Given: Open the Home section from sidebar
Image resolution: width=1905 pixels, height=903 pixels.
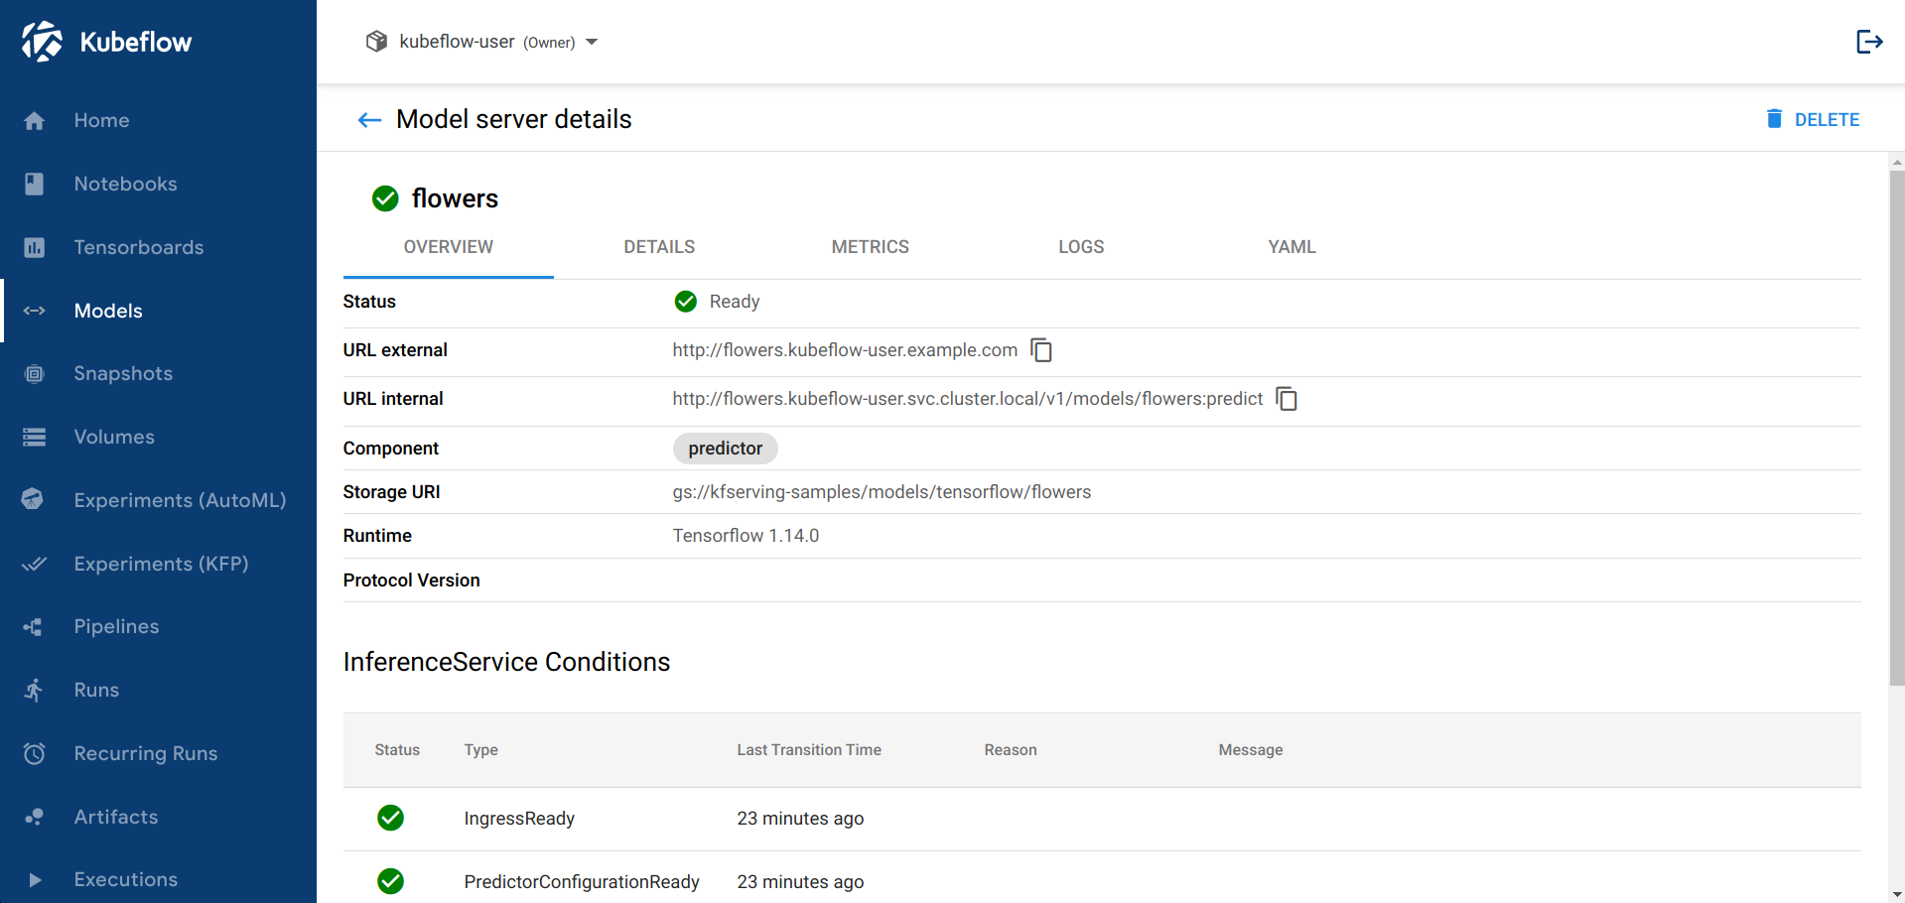Looking at the screenshot, I should click(x=35, y=120).
